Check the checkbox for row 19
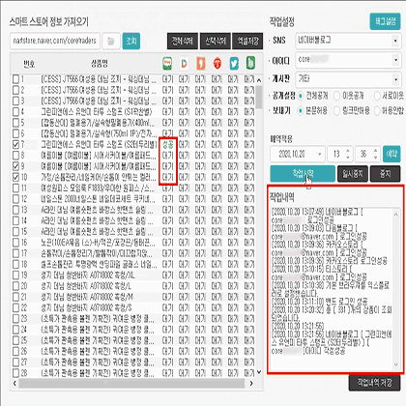 (x=15, y=275)
